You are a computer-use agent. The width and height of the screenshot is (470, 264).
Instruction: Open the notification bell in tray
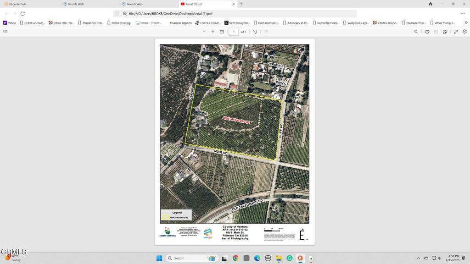464,258
